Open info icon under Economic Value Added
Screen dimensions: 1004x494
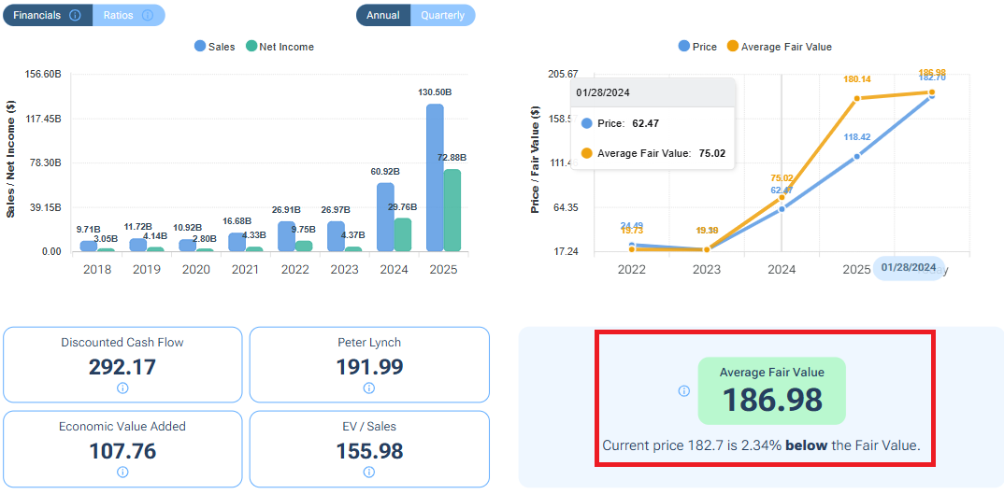[122, 473]
